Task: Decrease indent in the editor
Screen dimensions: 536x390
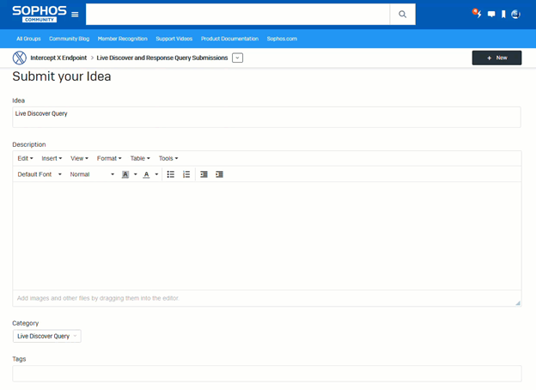Action: (204, 174)
